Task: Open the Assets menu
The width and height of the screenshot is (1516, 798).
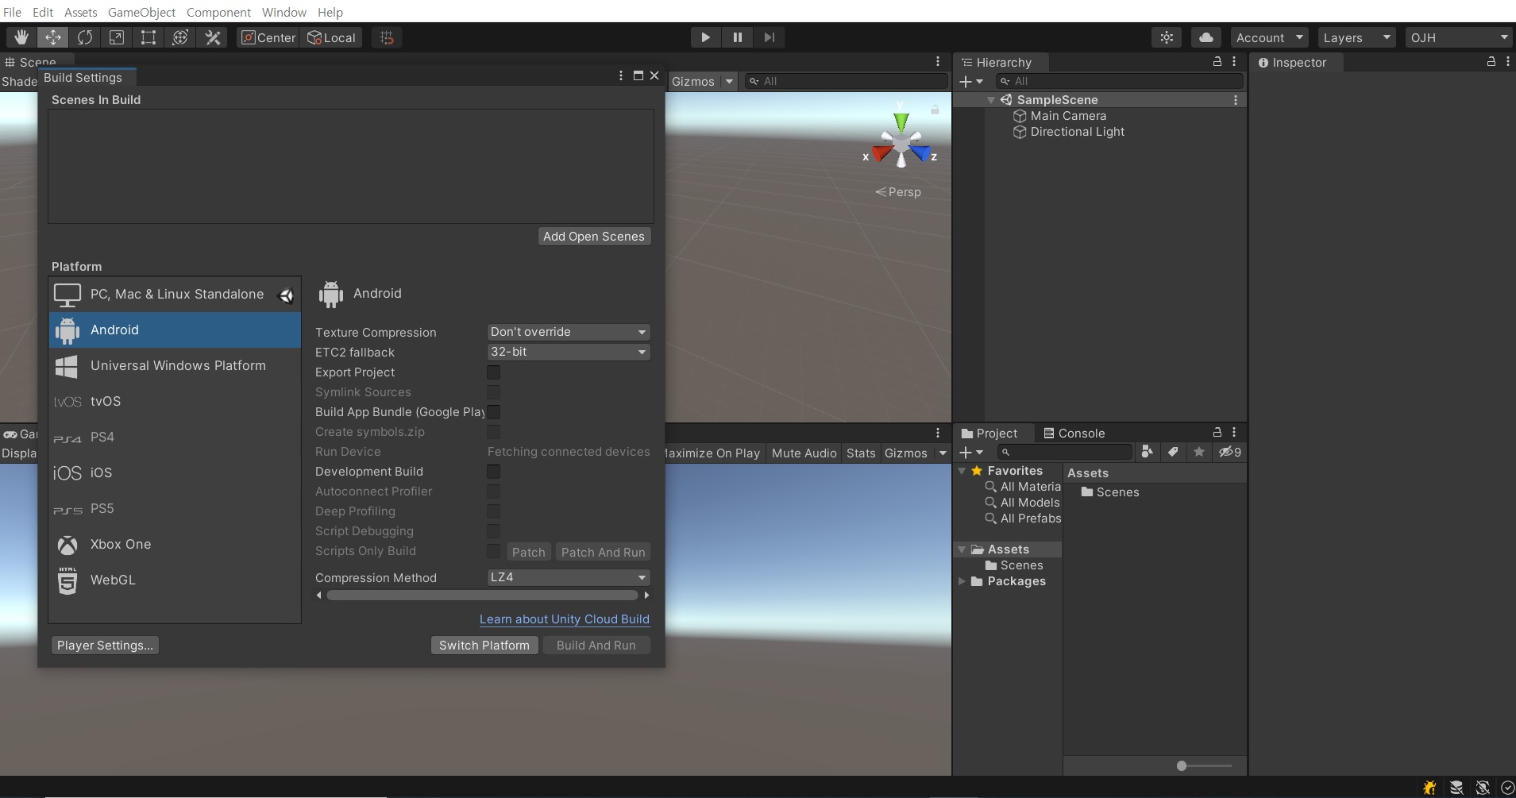Action: (x=81, y=12)
